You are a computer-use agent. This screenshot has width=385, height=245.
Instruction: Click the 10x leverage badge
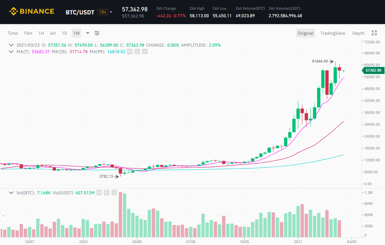click(x=102, y=12)
